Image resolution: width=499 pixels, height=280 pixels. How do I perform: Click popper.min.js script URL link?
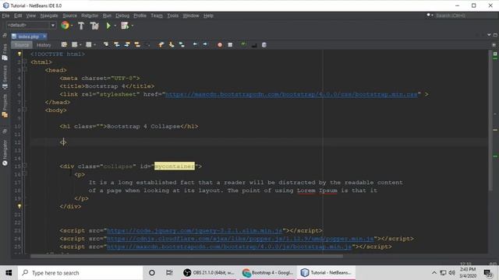pyautogui.click(x=240, y=239)
